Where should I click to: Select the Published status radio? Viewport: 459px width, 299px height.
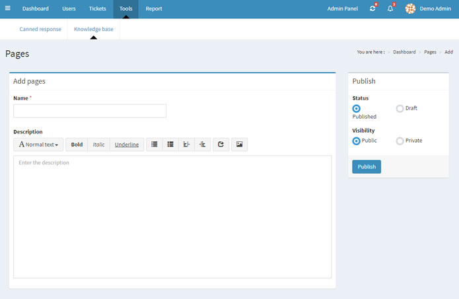pyautogui.click(x=357, y=108)
